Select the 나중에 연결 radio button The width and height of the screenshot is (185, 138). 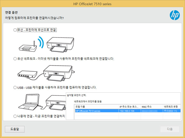(15, 116)
